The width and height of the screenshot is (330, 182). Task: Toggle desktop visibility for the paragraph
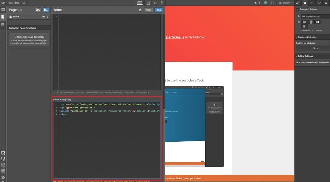click(x=304, y=22)
